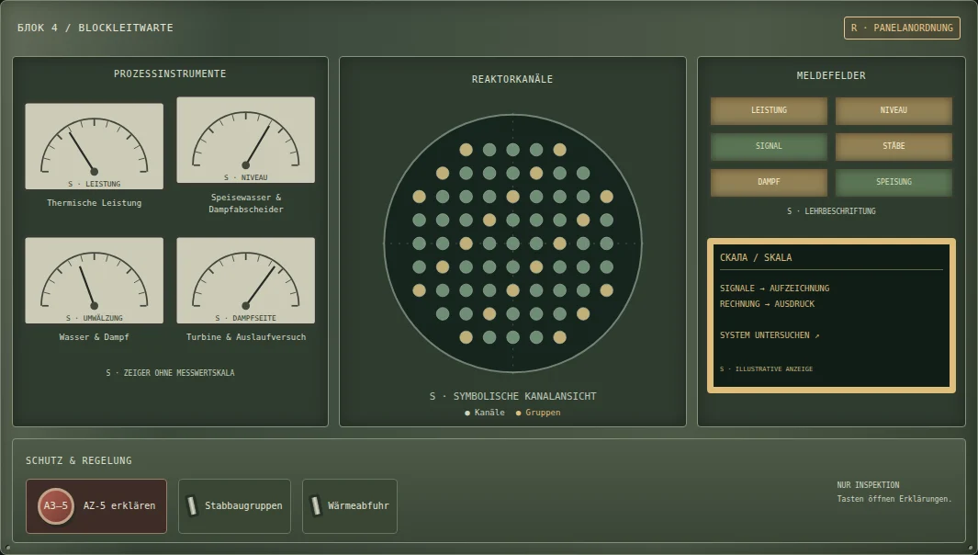
Task: Click the green SPEISUNG annunciator tile
Action: click(894, 182)
